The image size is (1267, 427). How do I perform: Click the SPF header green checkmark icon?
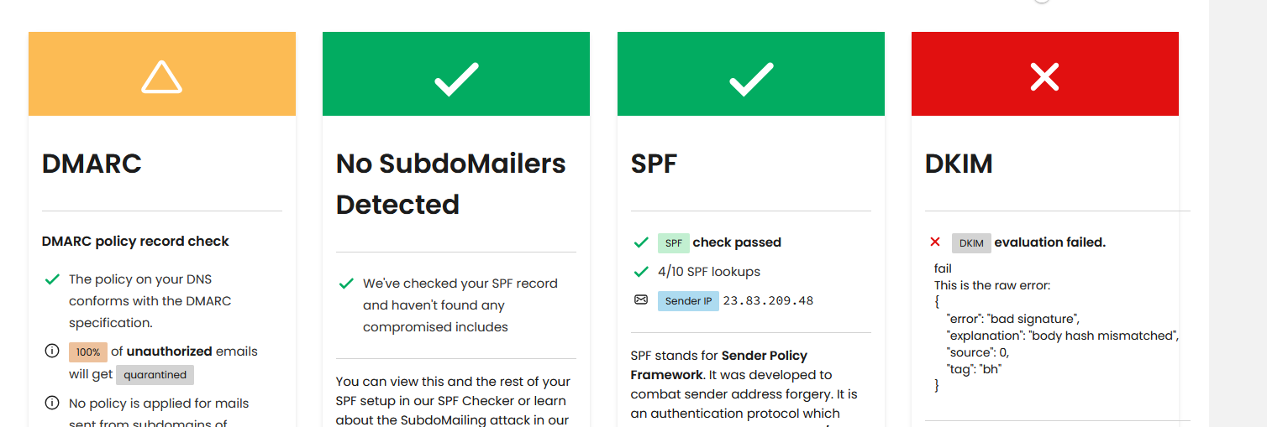click(x=751, y=77)
